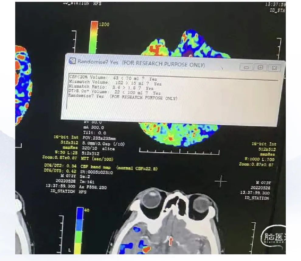Minimize the Randomise dialog window
The height and width of the screenshot is (261, 301).
click(x=246, y=67)
